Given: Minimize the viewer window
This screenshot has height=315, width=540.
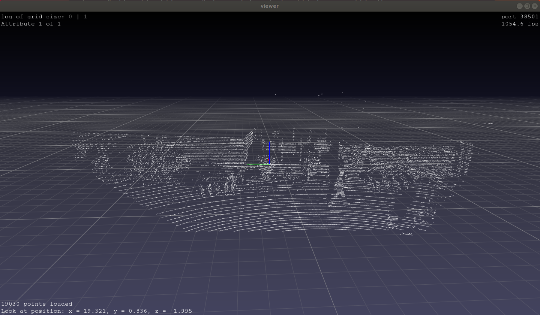Looking at the screenshot, I should [519, 6].
